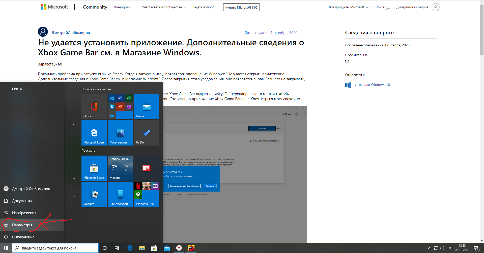Click the Поиск search link in header

pos(383,7)
